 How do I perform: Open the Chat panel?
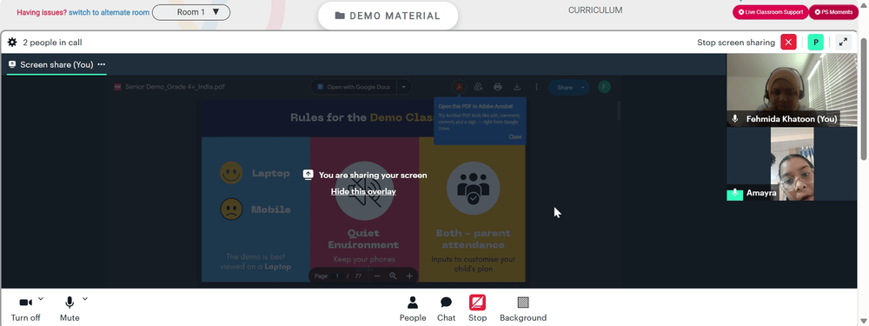point(446,309)
